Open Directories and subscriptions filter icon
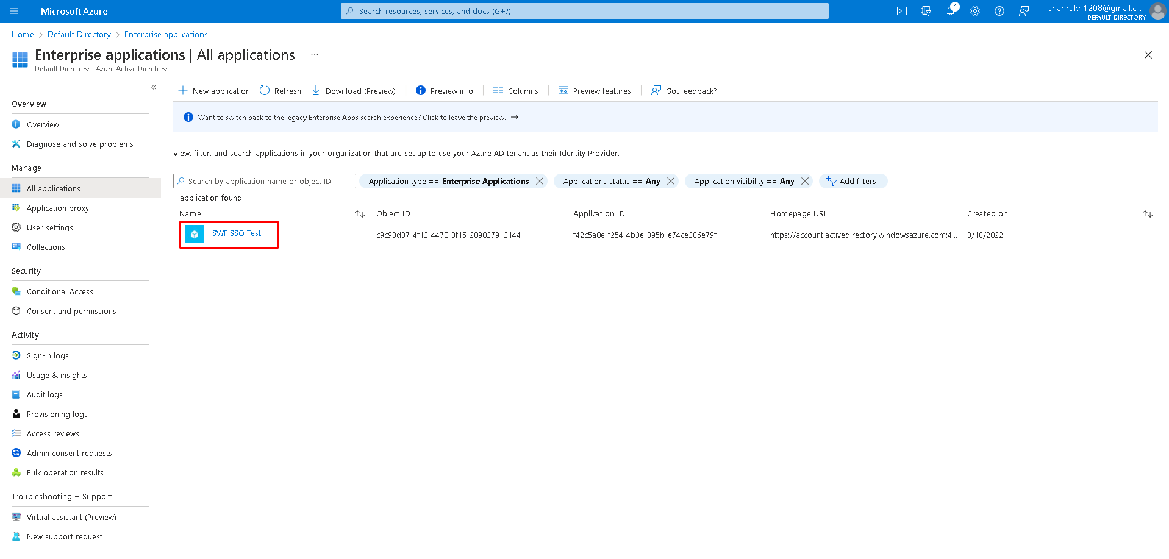This screenshot has height=559, width=1169. coord(926,11)
